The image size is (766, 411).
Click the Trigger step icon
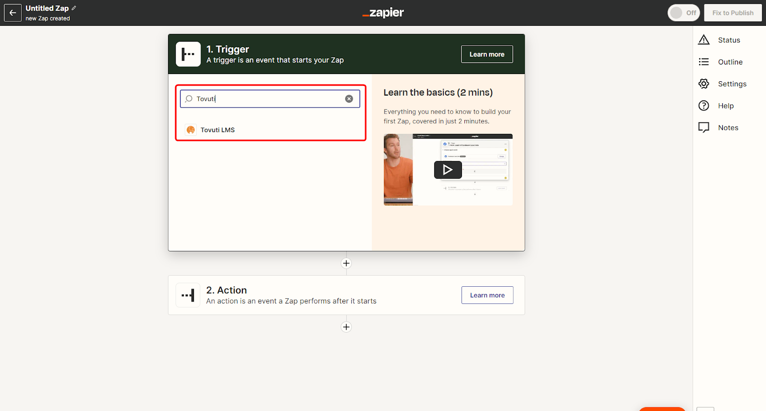188,54
